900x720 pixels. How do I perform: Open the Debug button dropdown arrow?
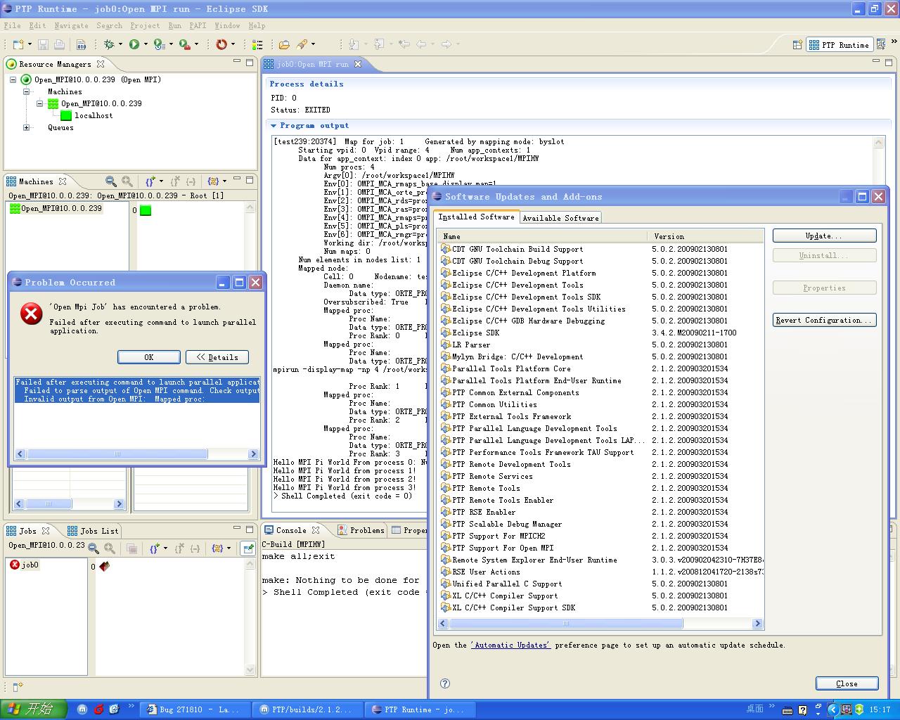[x=120, y=44]
